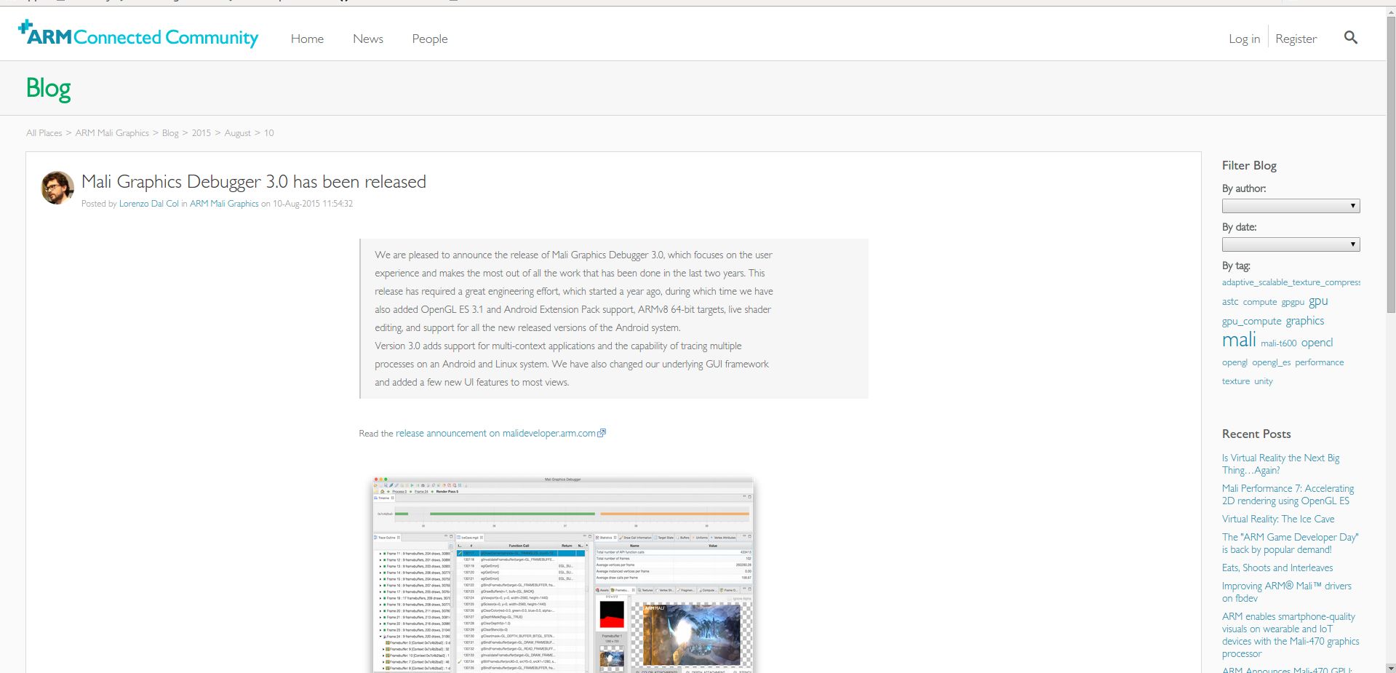Open author link Lorenzo Dal Col
The image size is (1396, 673).
(148, 204)
